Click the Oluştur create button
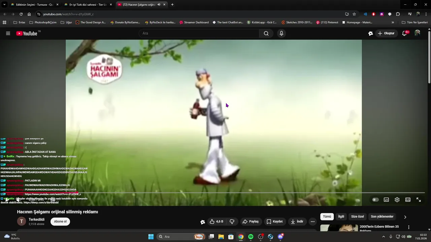 tap(386, 33)
